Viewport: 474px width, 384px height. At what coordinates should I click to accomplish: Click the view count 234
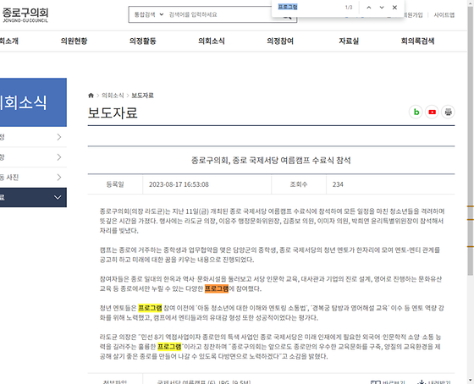pyautogui.click(x=338, y=184)
